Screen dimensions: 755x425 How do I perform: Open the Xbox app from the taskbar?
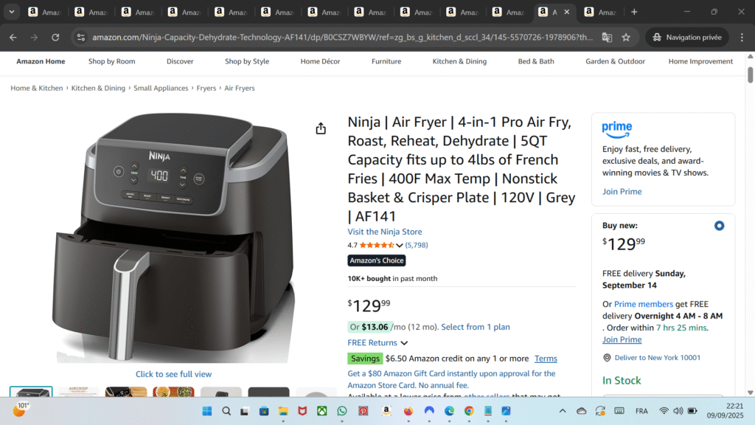coord(321,411)
